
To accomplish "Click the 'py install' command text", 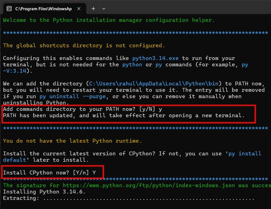I will point(245,153).
